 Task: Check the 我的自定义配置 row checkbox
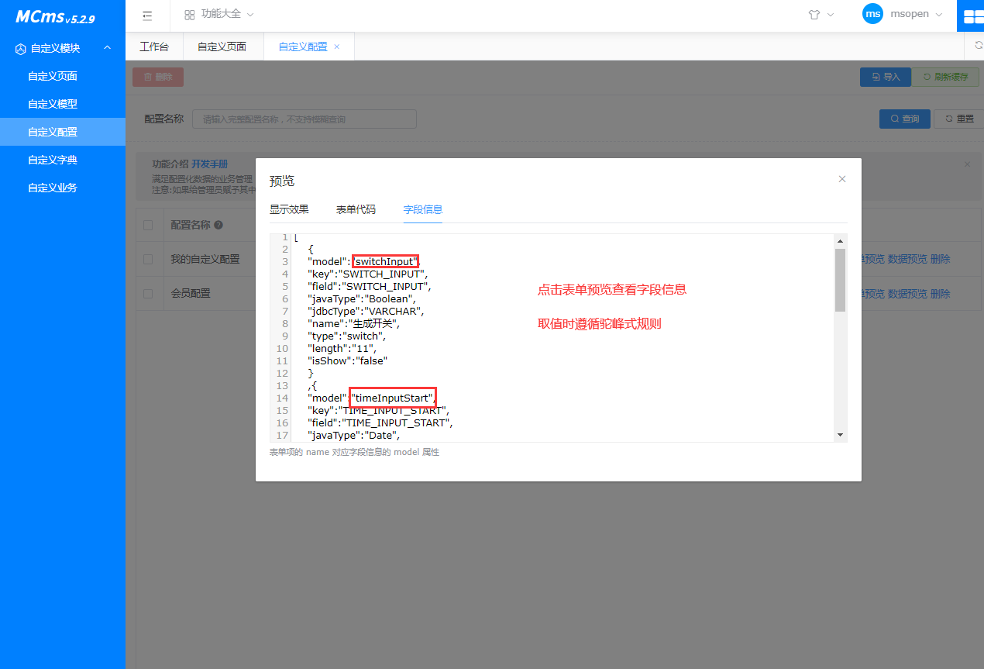pyautogui.click(x=148, y=260)
